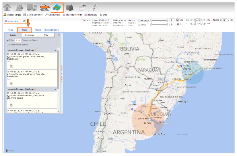Open the map module icon highlighted in orange

(57, 8)
